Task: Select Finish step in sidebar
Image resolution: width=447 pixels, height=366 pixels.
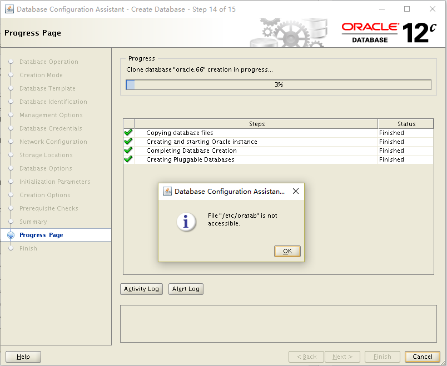Action: (28, 248)
